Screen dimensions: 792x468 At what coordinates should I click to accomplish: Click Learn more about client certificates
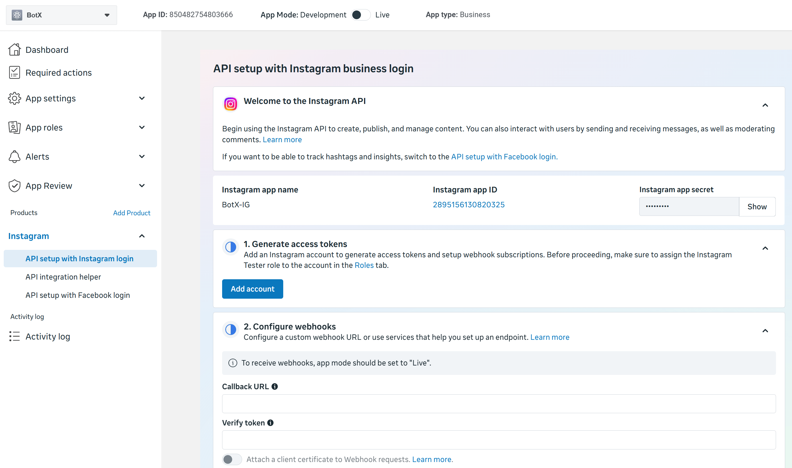point(431,459)
